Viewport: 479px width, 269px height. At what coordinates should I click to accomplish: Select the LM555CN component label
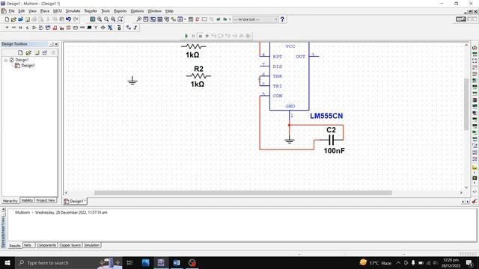pyautogui.click(x=326, y=116)
